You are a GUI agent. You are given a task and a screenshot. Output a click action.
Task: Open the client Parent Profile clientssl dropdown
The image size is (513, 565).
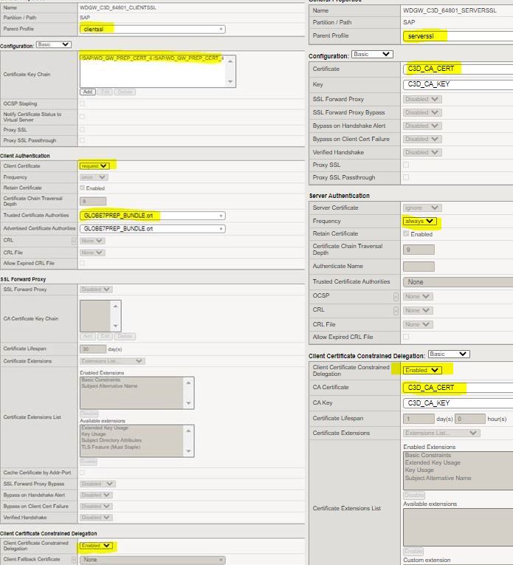pos(152,30)
